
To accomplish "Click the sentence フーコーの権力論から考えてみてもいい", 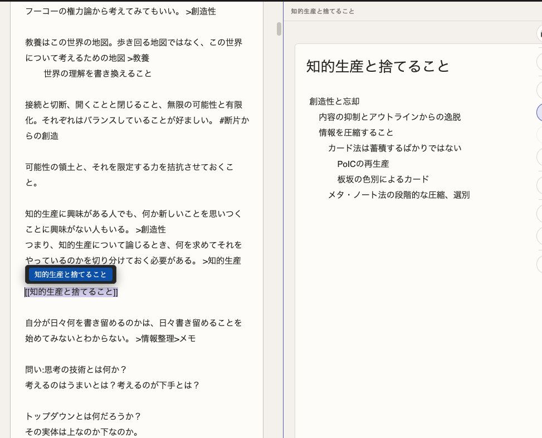I will tap(102, 11).
